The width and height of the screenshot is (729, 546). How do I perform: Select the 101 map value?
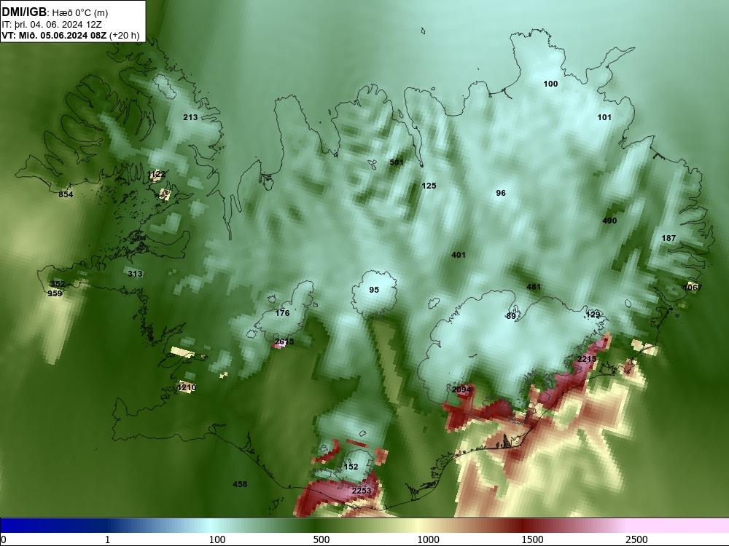(x=604, y=117)
